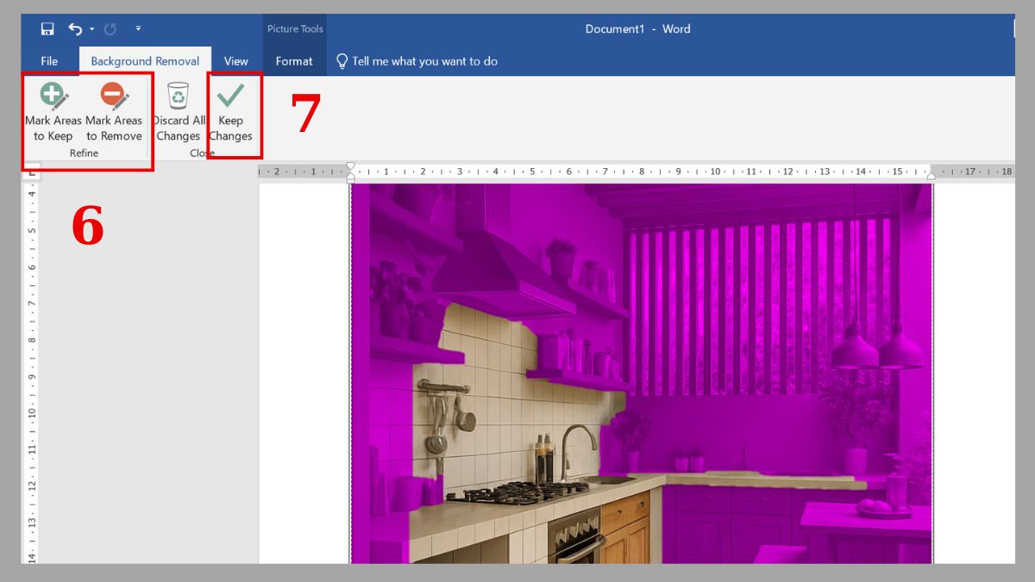The height and width of the screenshot is (582, 1035).
Task: Open the Customize Quick Access Toolbar menu
Action: click(137, 28)
